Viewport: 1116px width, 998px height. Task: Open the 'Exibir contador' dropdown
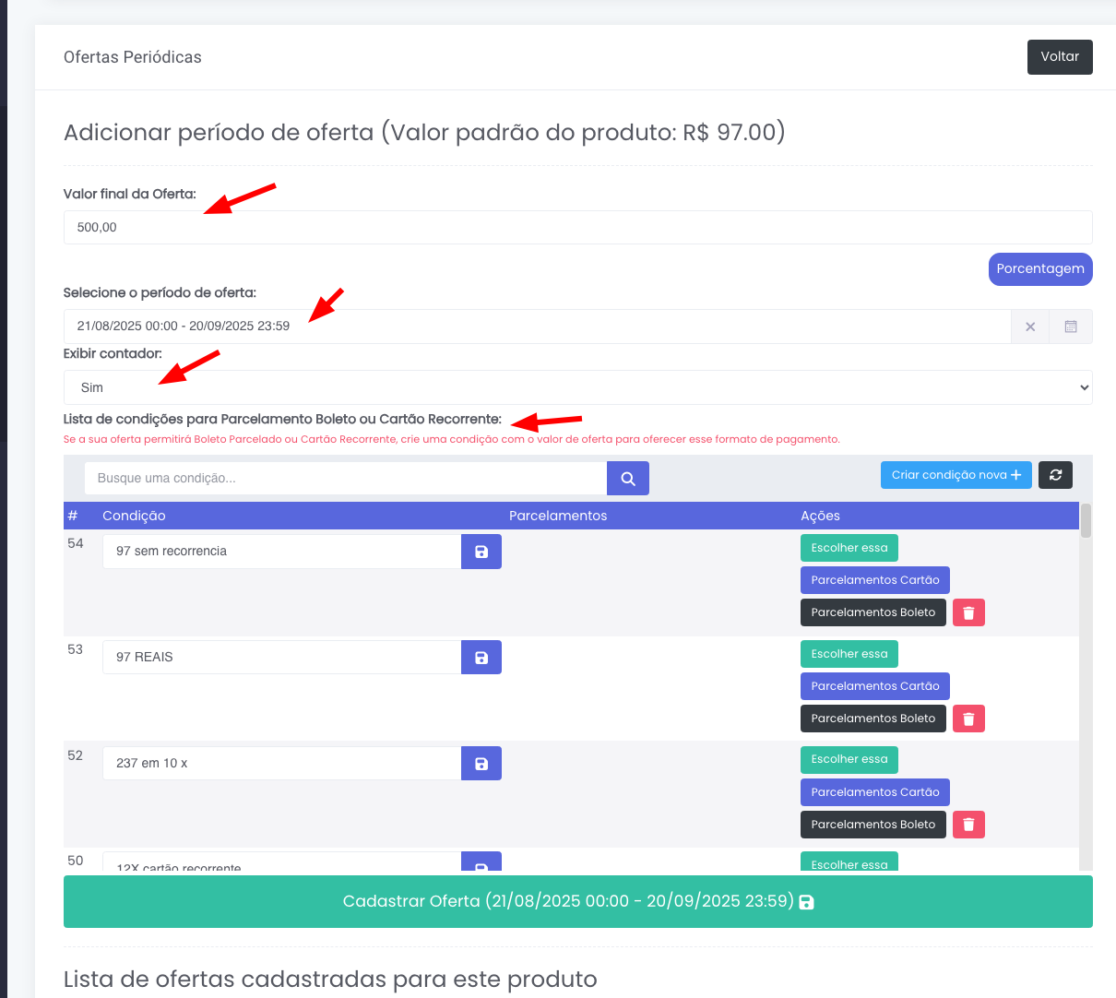click(577, 387)
